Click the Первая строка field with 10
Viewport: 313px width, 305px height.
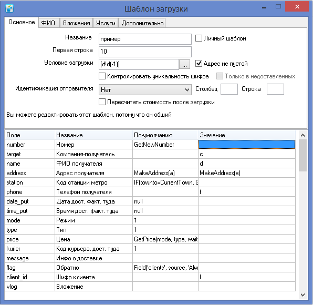[145, 52]
